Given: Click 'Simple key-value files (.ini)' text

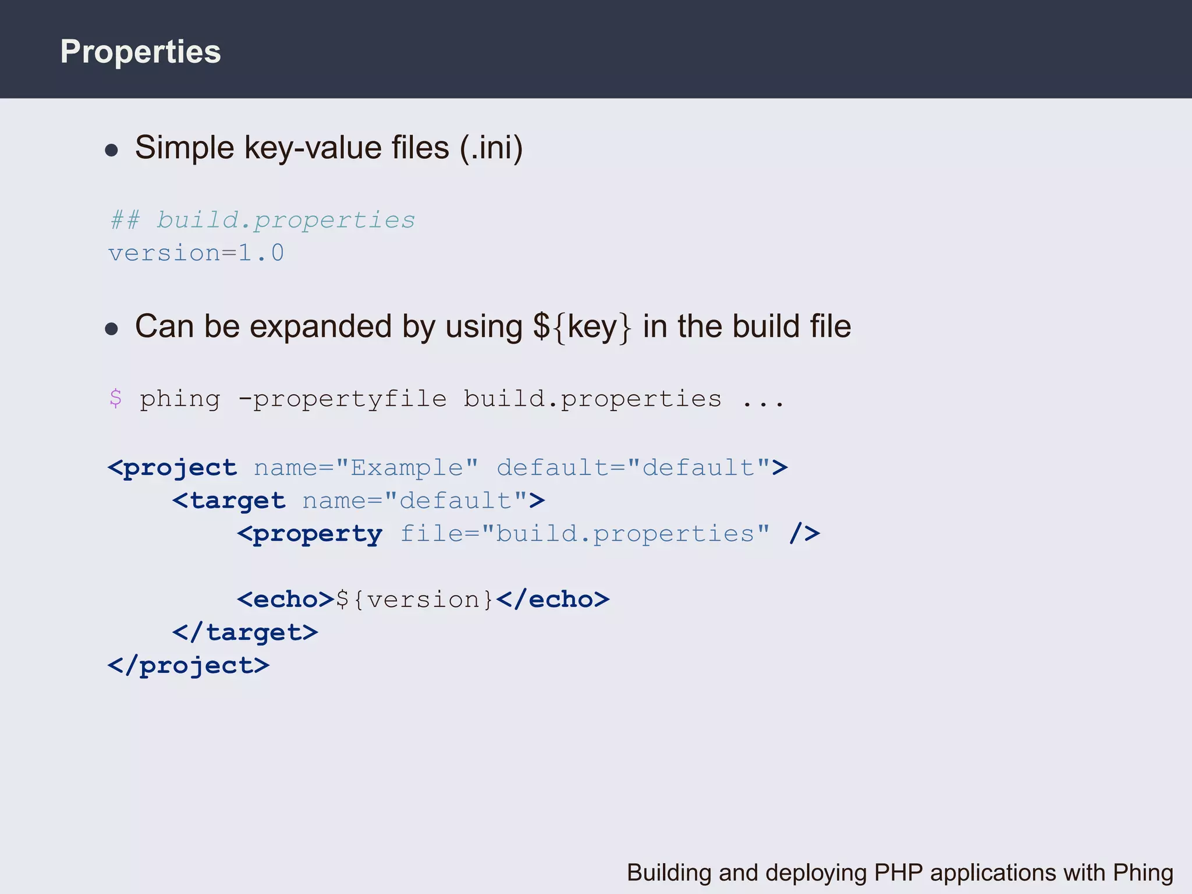Looking at the screenshot, I should 329,148.
